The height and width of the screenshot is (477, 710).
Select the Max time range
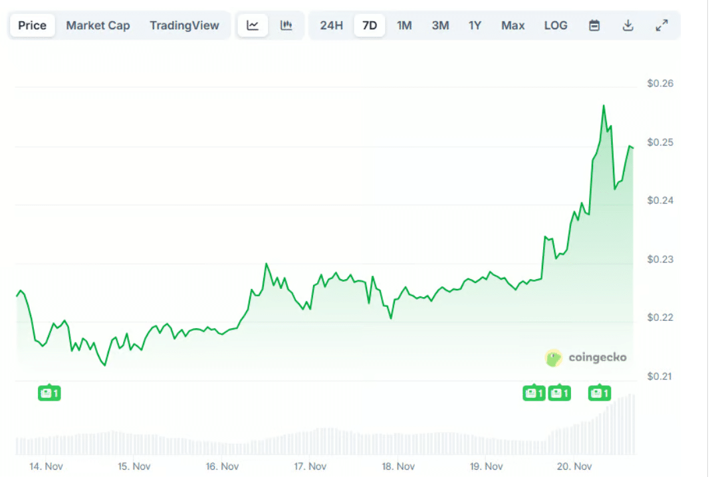pos(513,25)
